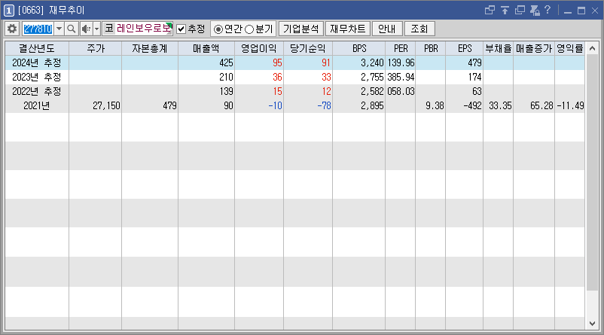Click the detach window icon in title bar
The height and width of the screenshot is (335, 604).
pos(490,10)
